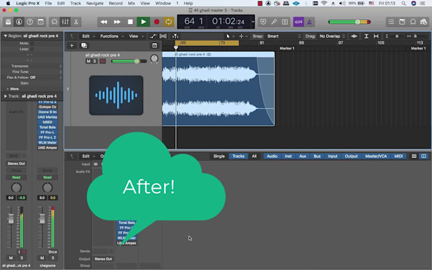Click the Wi-Fi icon in menu bar
The width and height of the screenshot is (432, 270).
click(324, 3)
